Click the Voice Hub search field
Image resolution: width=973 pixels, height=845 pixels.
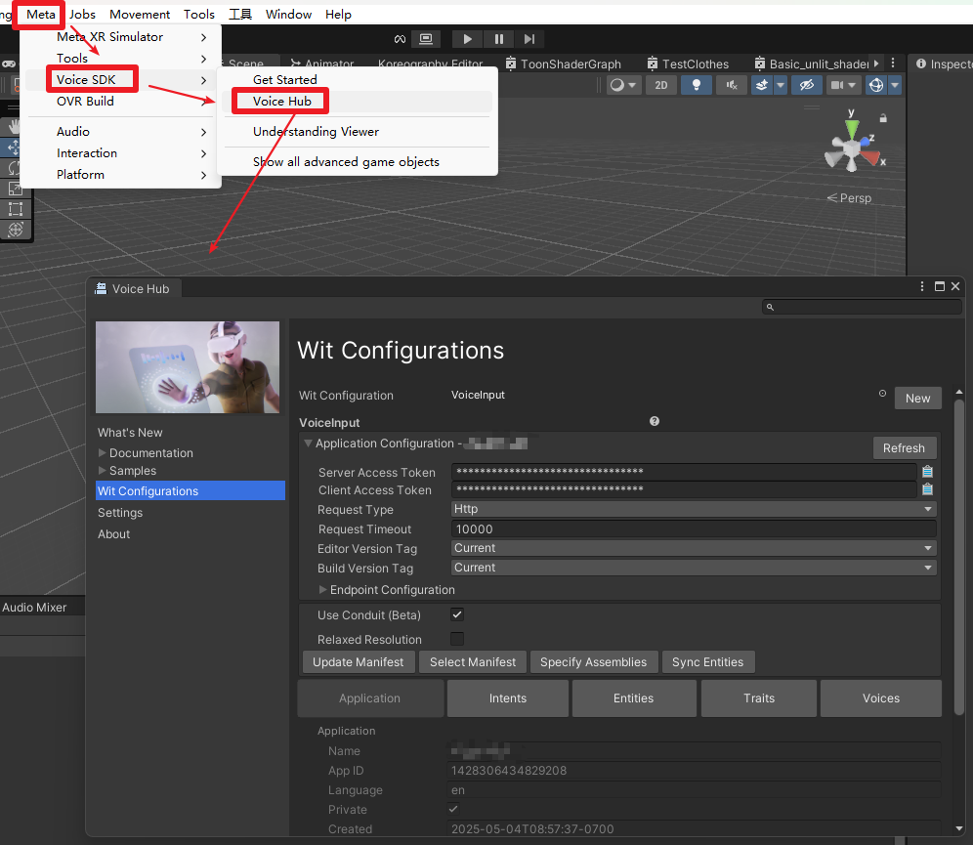pos(862,307)
